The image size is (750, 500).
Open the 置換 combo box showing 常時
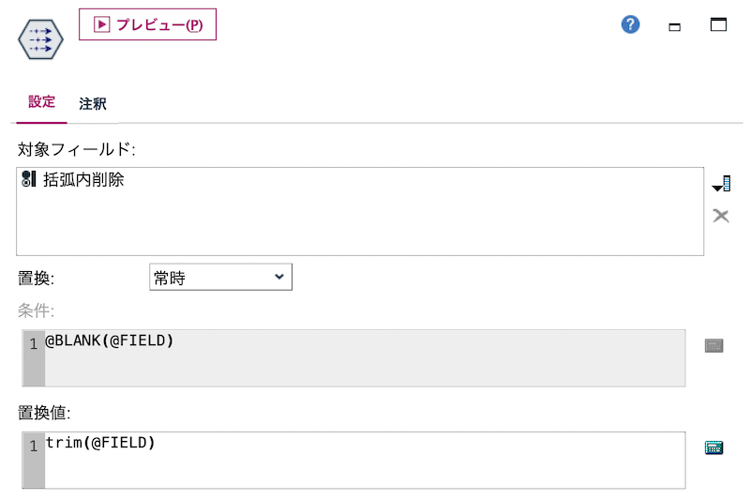pos(220,277)
